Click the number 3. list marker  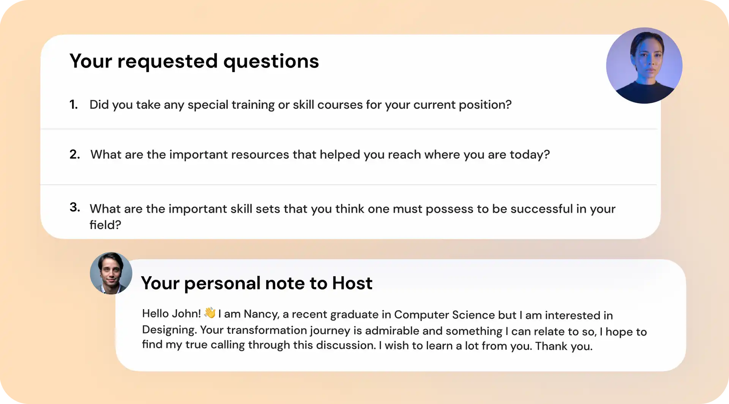pos(75,207)
